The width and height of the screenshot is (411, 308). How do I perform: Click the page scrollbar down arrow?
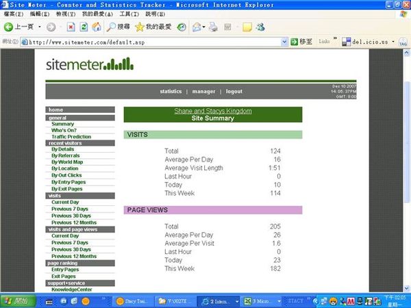click(x=406, y=288)
